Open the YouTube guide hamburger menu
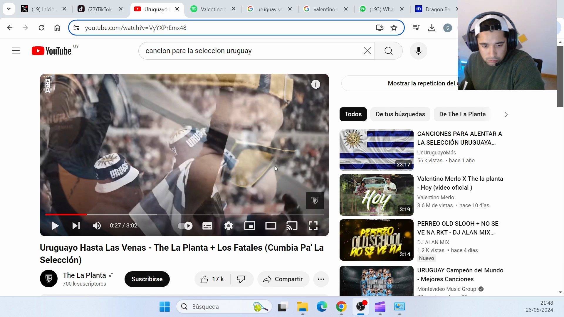This screenshot has height=317, width=564. pyautogui.click(x=16, y=51)
